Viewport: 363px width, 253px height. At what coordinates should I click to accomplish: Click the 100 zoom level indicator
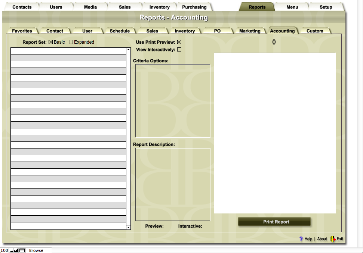pyautogui.click(x=4, y=250)
